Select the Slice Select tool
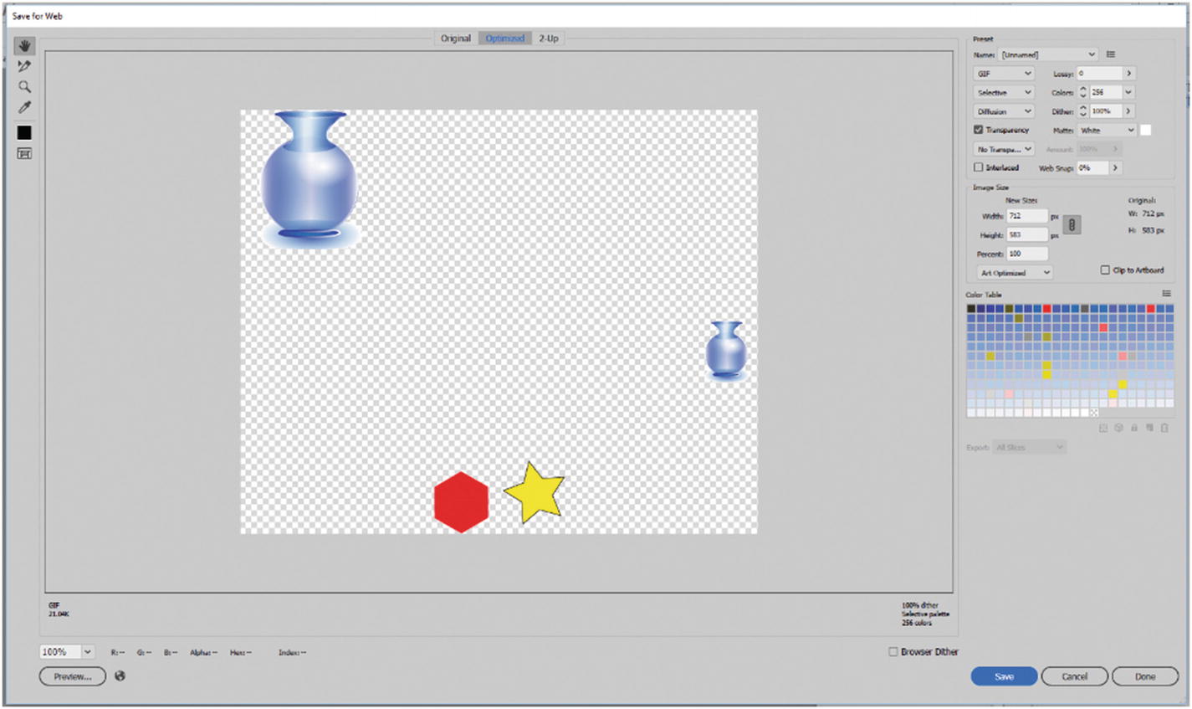The width and height of the screenshot is (1192, 709). point(24,66)
